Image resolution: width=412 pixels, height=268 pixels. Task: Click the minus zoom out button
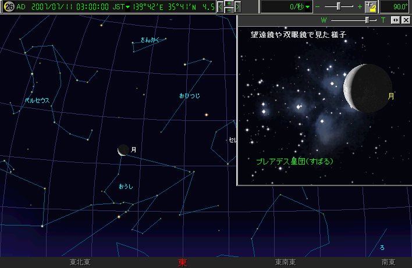click(317, 7)
